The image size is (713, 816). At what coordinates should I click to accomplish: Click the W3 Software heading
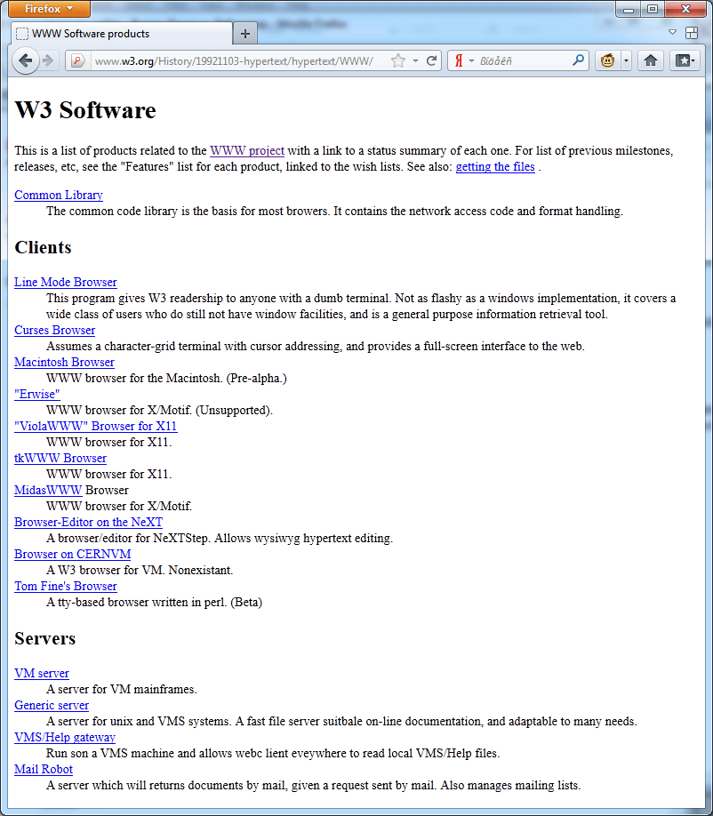85,110
